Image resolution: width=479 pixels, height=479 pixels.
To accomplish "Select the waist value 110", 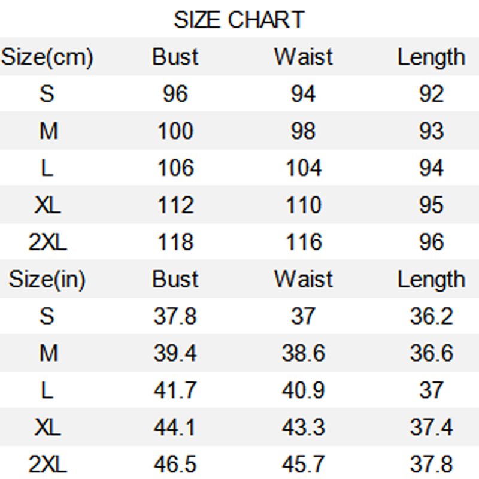I will tap(303, 205).
